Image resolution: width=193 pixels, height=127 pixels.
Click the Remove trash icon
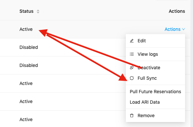pyautogui.click(x=132, y=116)
